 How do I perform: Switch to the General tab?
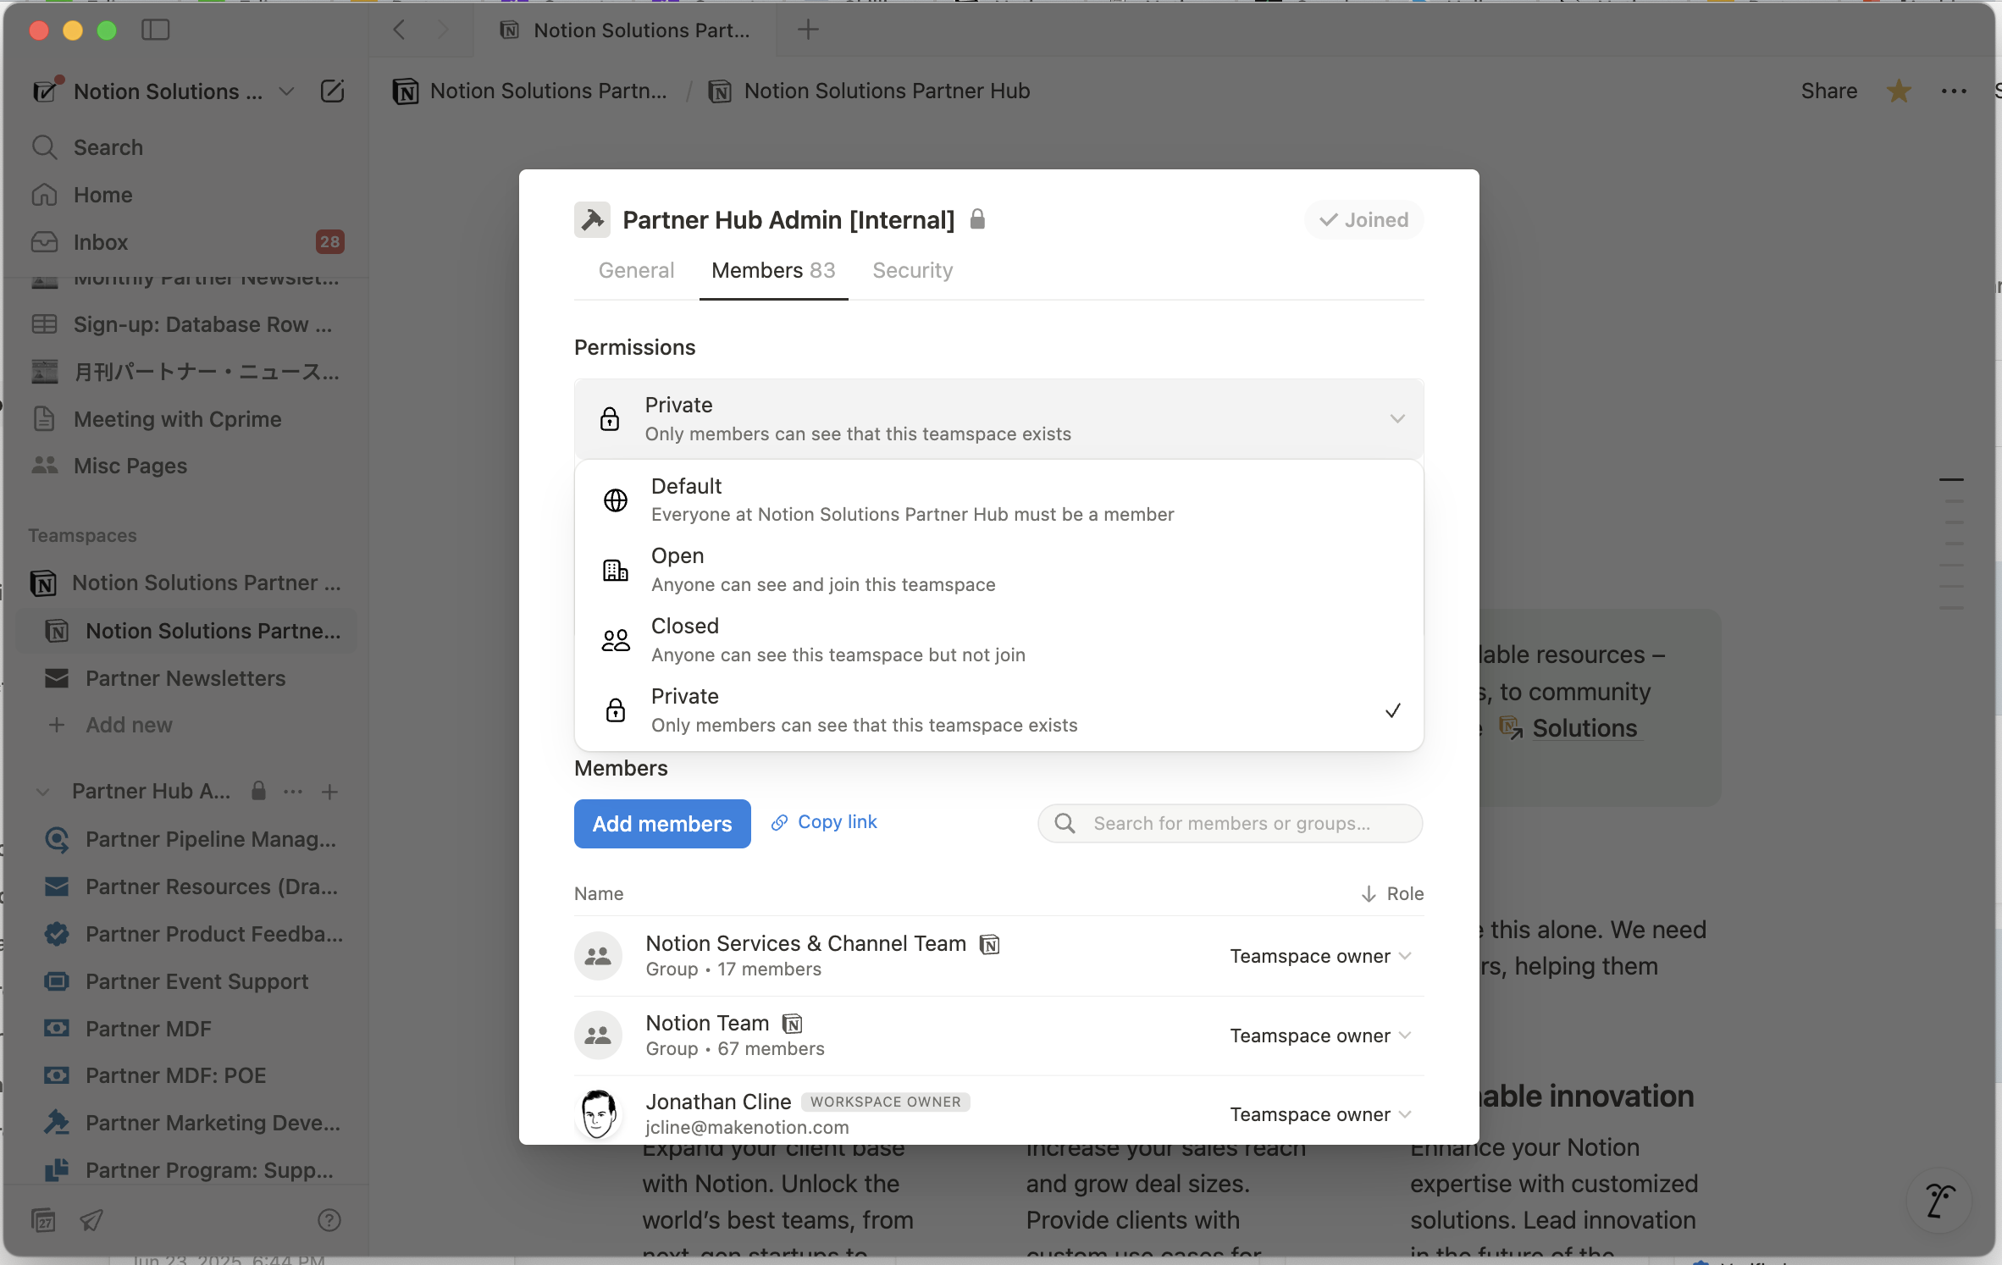tap(635, 270)
